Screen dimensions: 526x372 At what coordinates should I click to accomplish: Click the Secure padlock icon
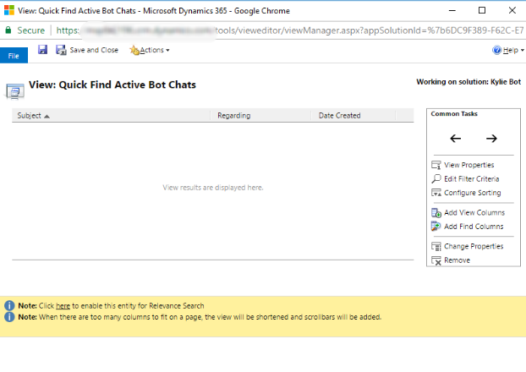point(8,30)
